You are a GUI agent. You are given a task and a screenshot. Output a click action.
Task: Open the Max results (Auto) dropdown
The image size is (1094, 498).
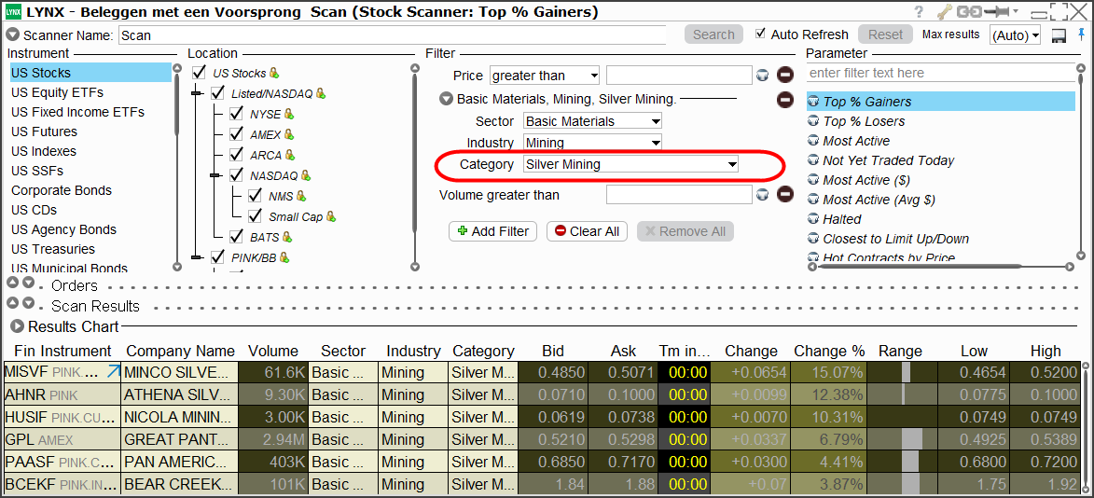(x=1015, y=35)
